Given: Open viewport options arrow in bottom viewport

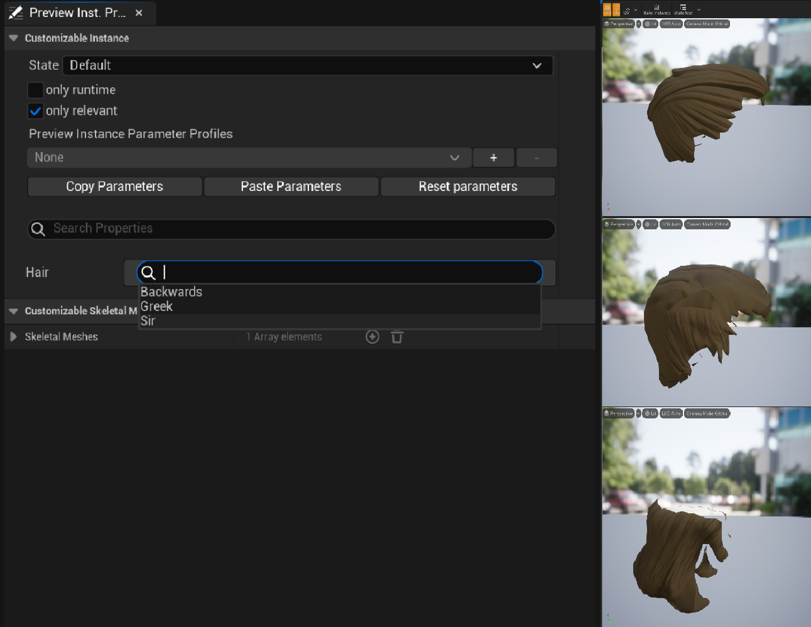Looking at the screenshot, I should [x=639, y=413].
